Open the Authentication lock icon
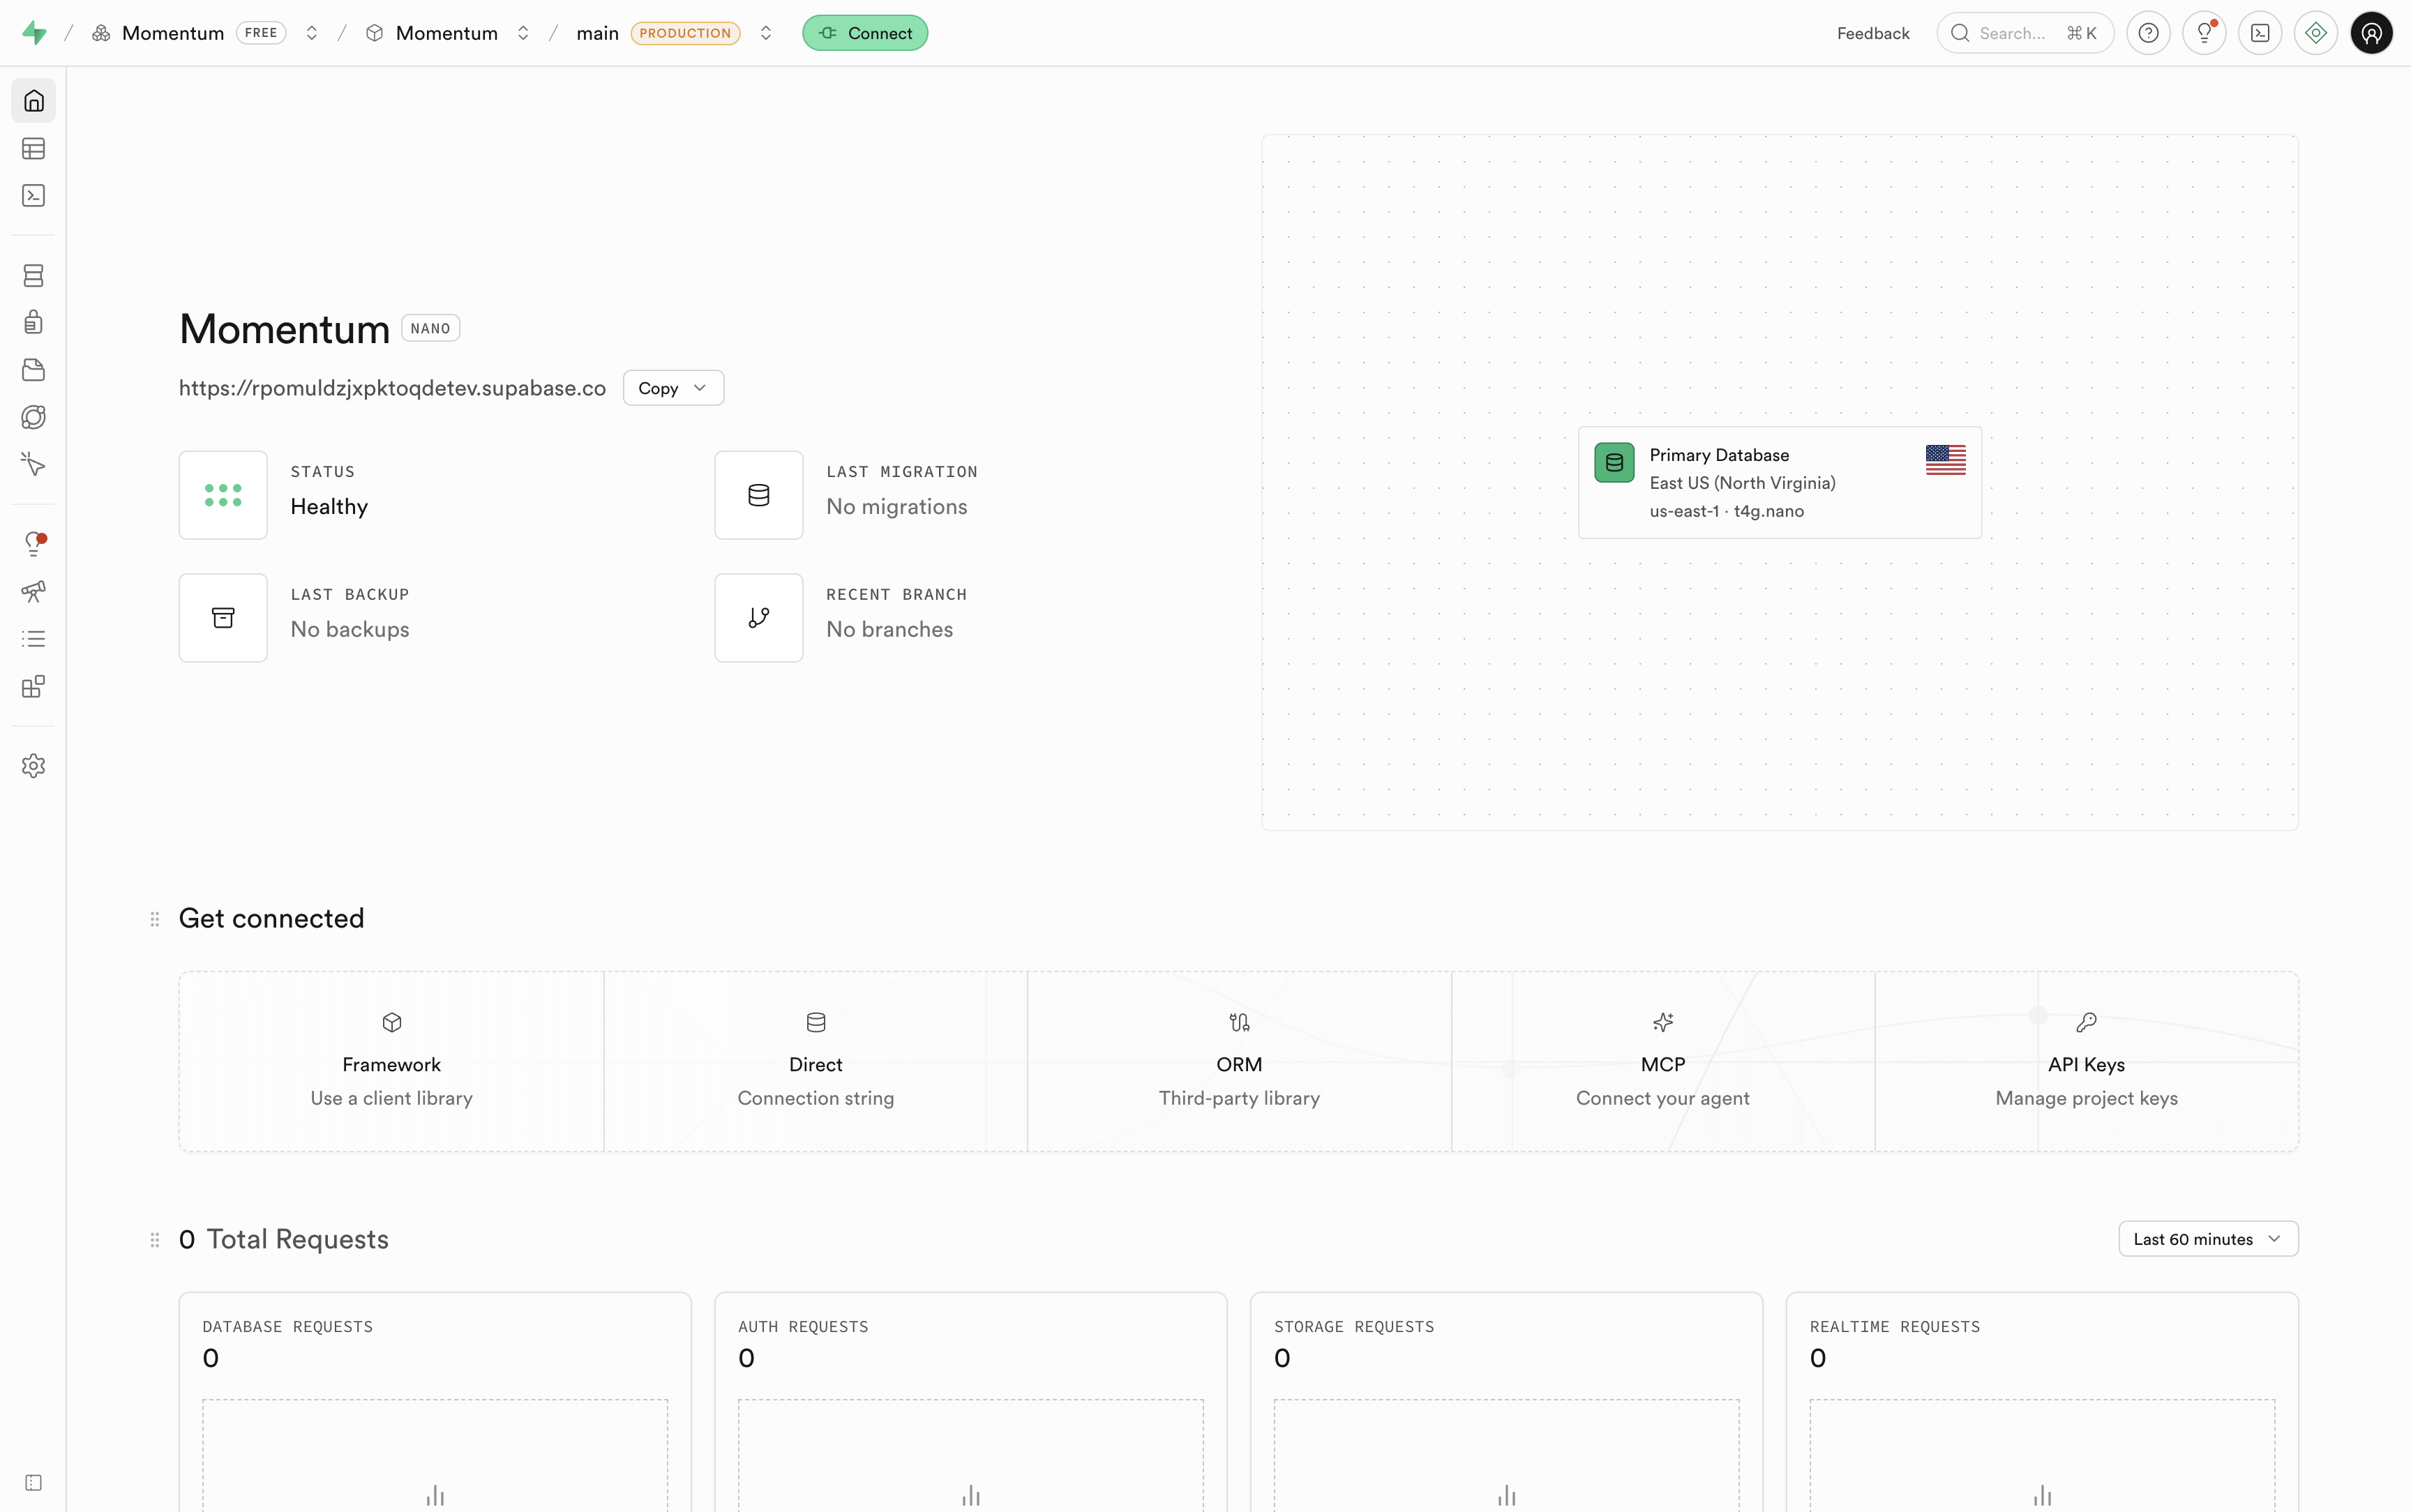 point(34,322)
